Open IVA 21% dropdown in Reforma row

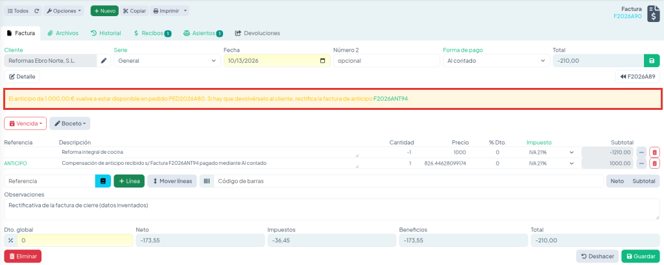552,152
